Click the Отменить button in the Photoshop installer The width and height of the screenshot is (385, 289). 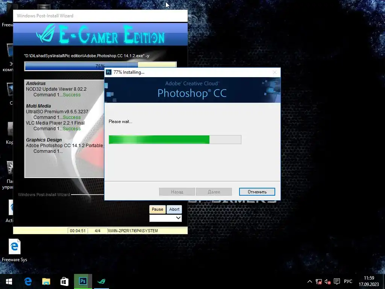pyautogui.click(x=257, y=192)
